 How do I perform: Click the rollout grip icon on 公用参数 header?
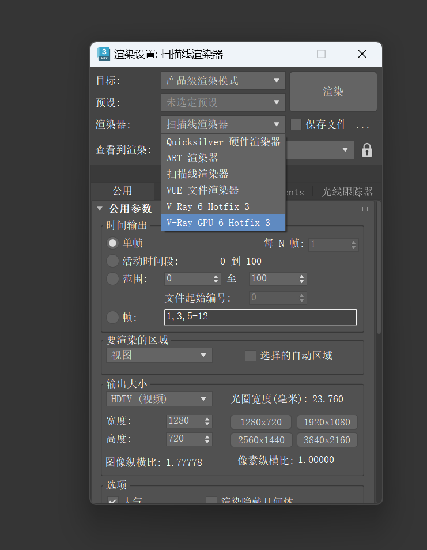(365, 208)
